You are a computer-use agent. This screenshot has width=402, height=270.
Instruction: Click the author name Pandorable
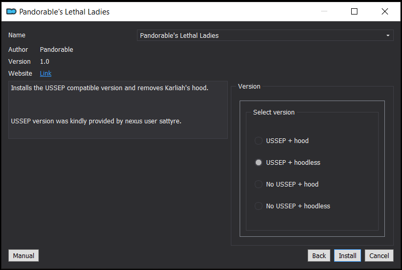tap(57, 49)
